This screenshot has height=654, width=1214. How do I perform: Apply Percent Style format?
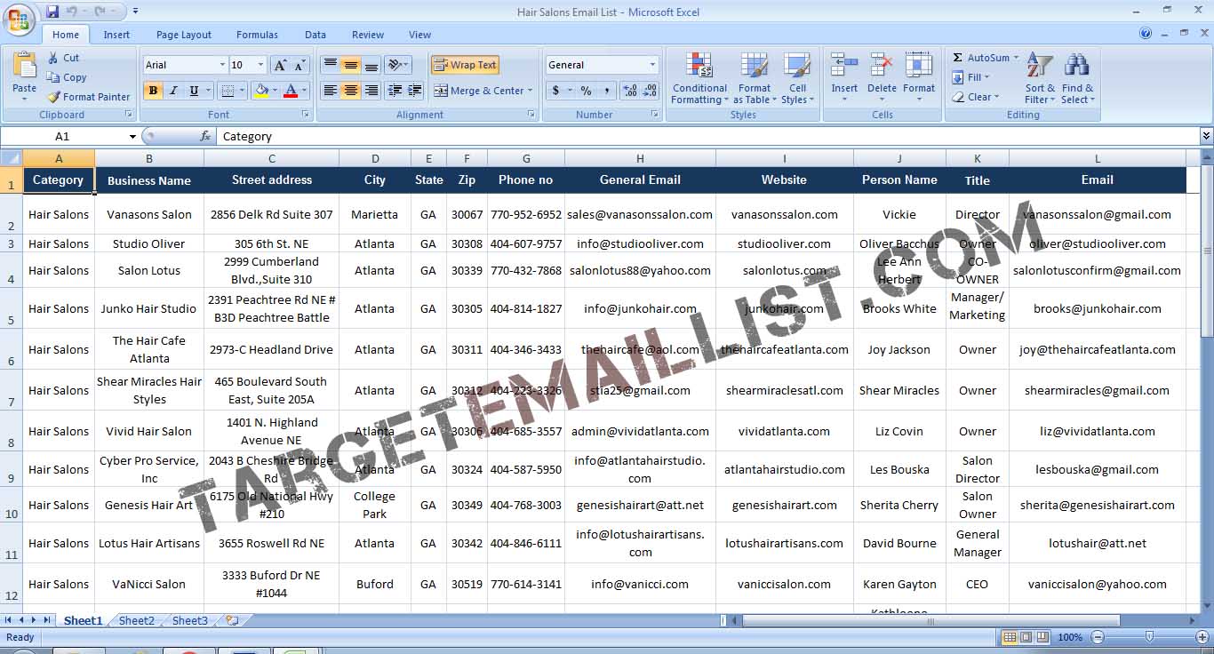point(586,91)
